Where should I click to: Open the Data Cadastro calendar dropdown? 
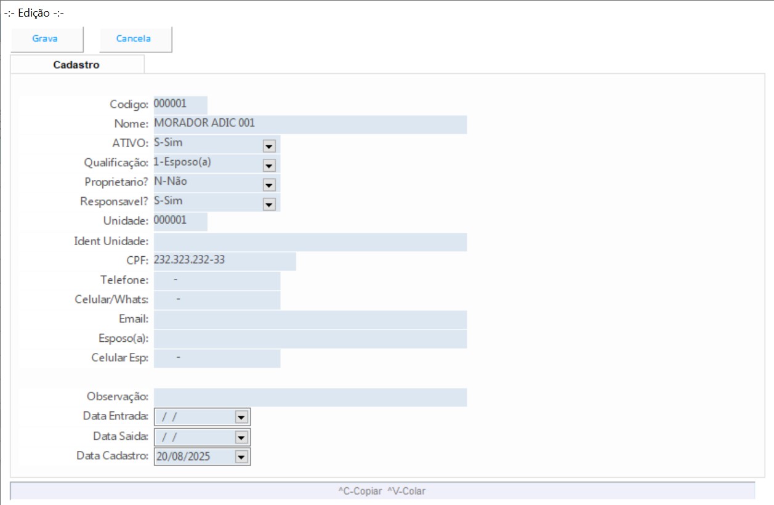point(241,457)
